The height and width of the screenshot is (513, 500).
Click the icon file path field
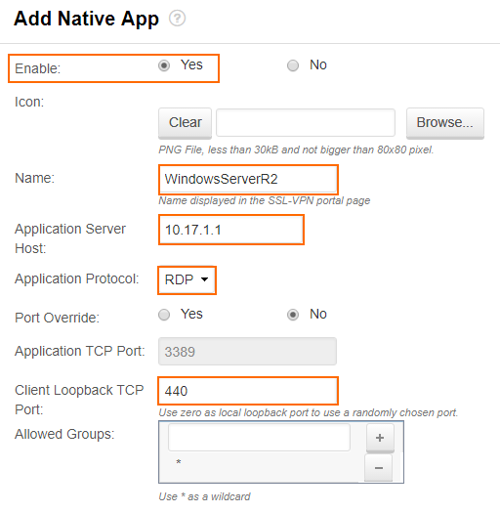point(306,123)
